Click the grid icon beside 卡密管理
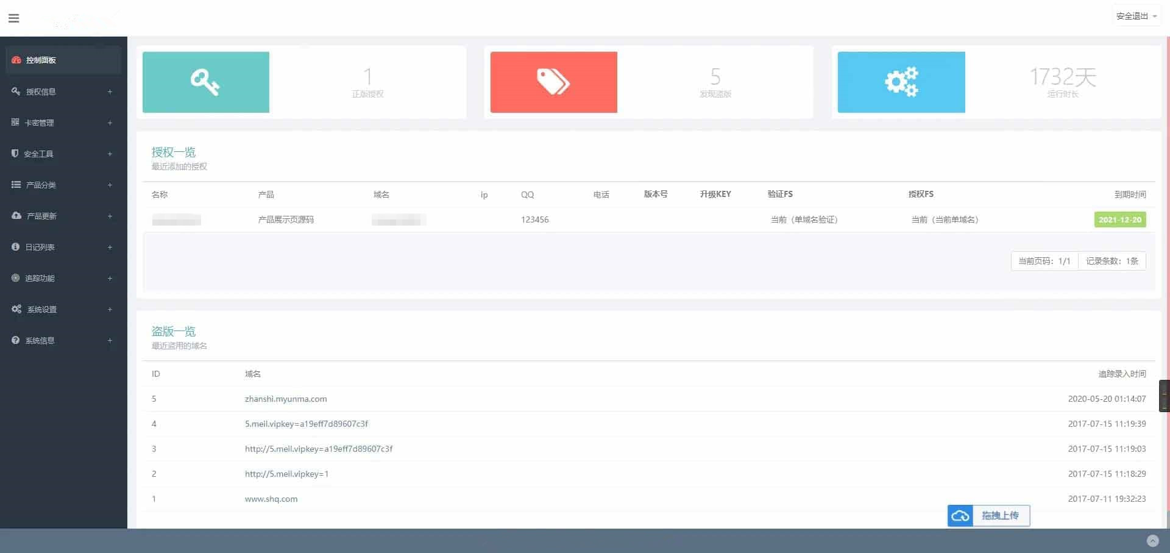This screenshot has height=553, width=1170. [x=15, y=122]
